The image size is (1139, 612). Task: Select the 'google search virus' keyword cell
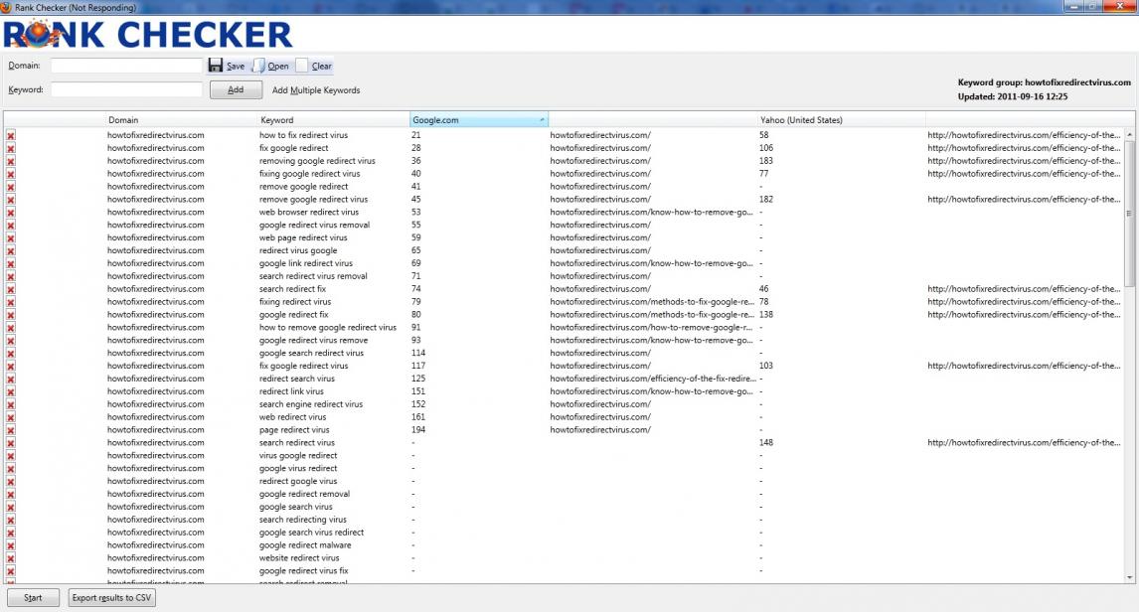(x=295, y=507)
